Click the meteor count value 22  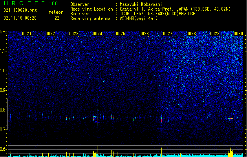[x=57, y=18]
